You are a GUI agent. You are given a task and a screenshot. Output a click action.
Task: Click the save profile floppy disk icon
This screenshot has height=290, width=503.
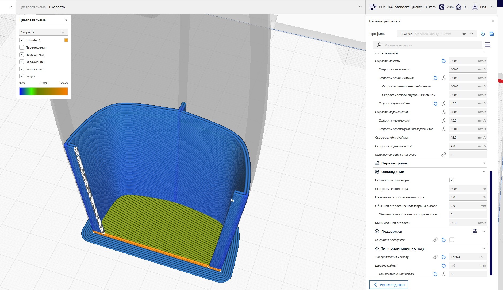click(x=492, y=34)
